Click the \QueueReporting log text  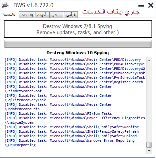coord(20,145)
